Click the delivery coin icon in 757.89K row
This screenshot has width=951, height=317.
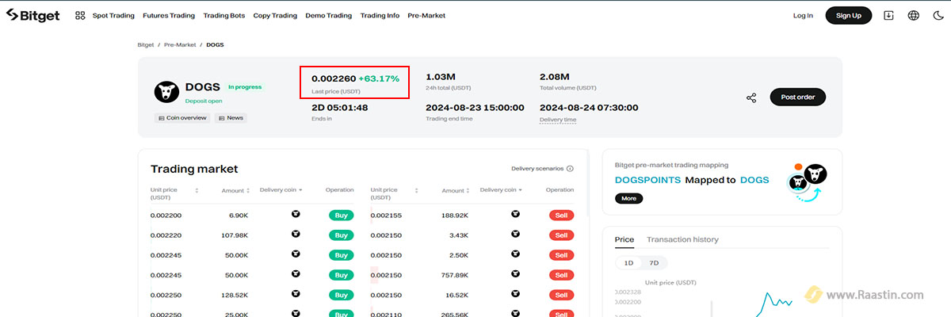click(515, 275)
